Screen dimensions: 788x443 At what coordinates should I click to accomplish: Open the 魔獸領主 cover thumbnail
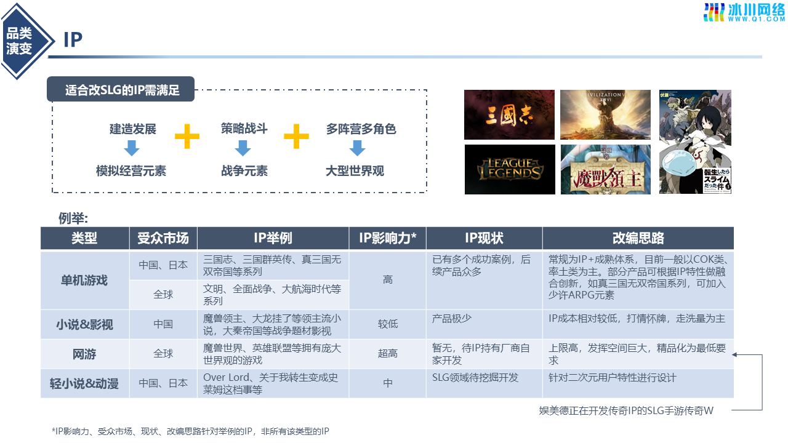(x=605, y=169)
